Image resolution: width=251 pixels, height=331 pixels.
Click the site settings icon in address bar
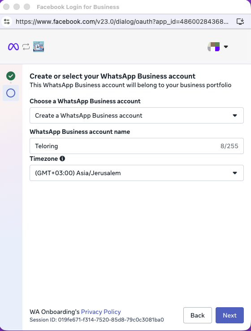click(7, 22)
